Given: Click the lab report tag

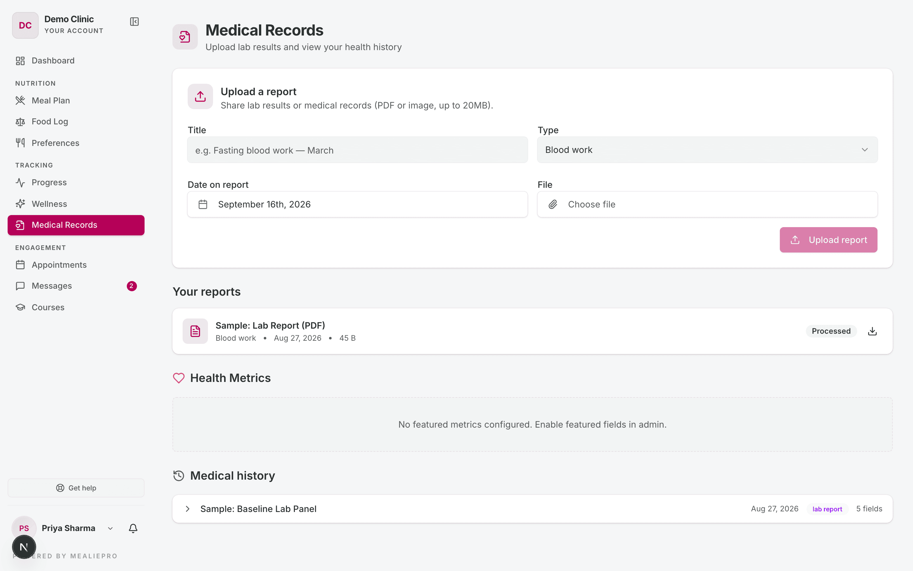Looking at the screenshot, I should click(827, 509).
